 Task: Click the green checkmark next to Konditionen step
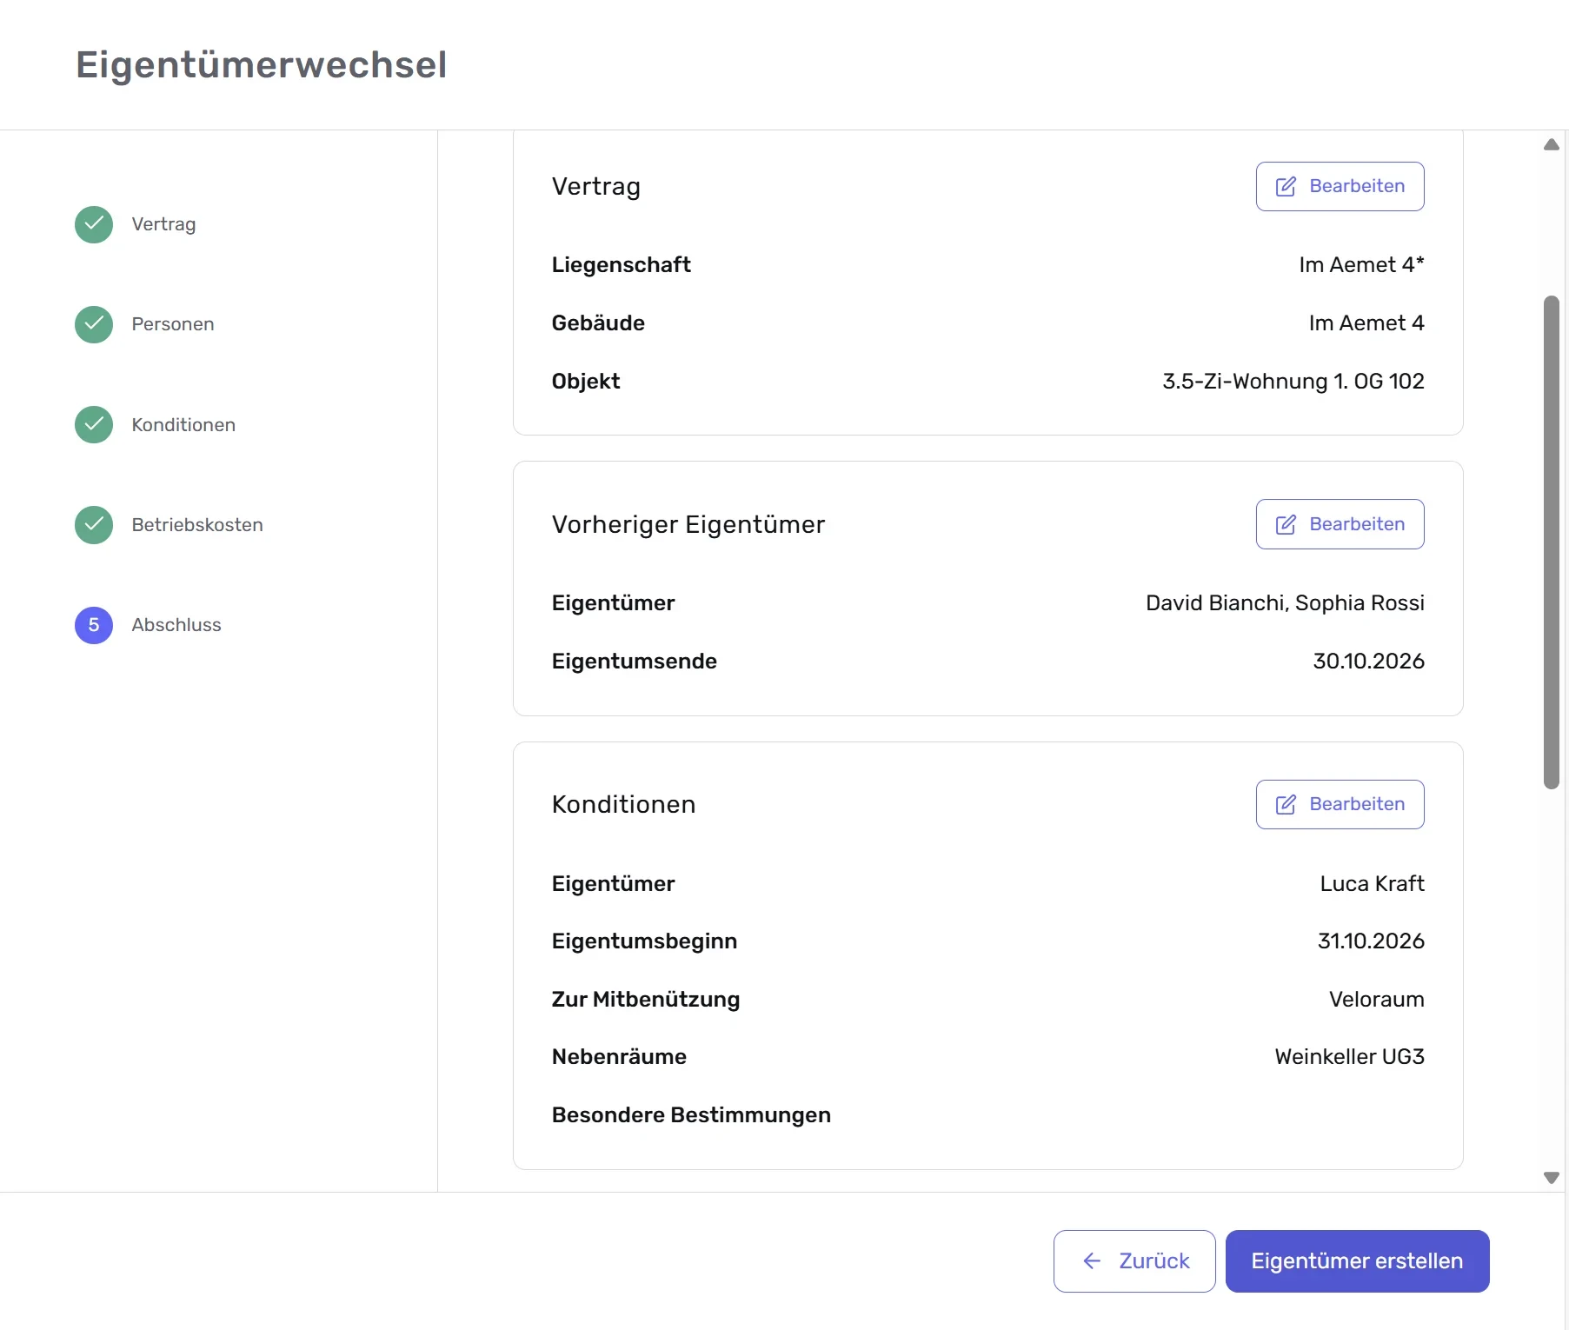tap(94, 424)
